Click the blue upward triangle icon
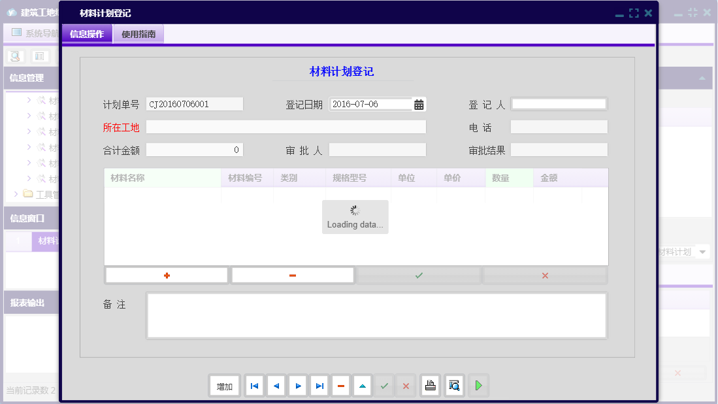The image size is (718, 404). (x=362, y=386)
